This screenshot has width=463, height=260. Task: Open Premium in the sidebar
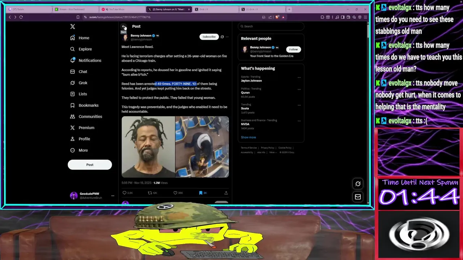(x=82, y=127)
